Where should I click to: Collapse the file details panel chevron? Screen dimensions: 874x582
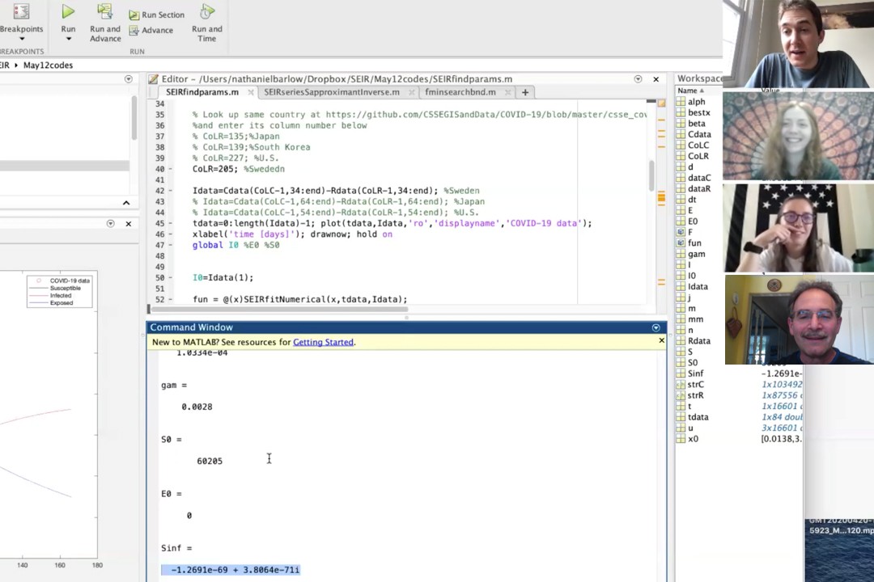(x=126, y=203)
